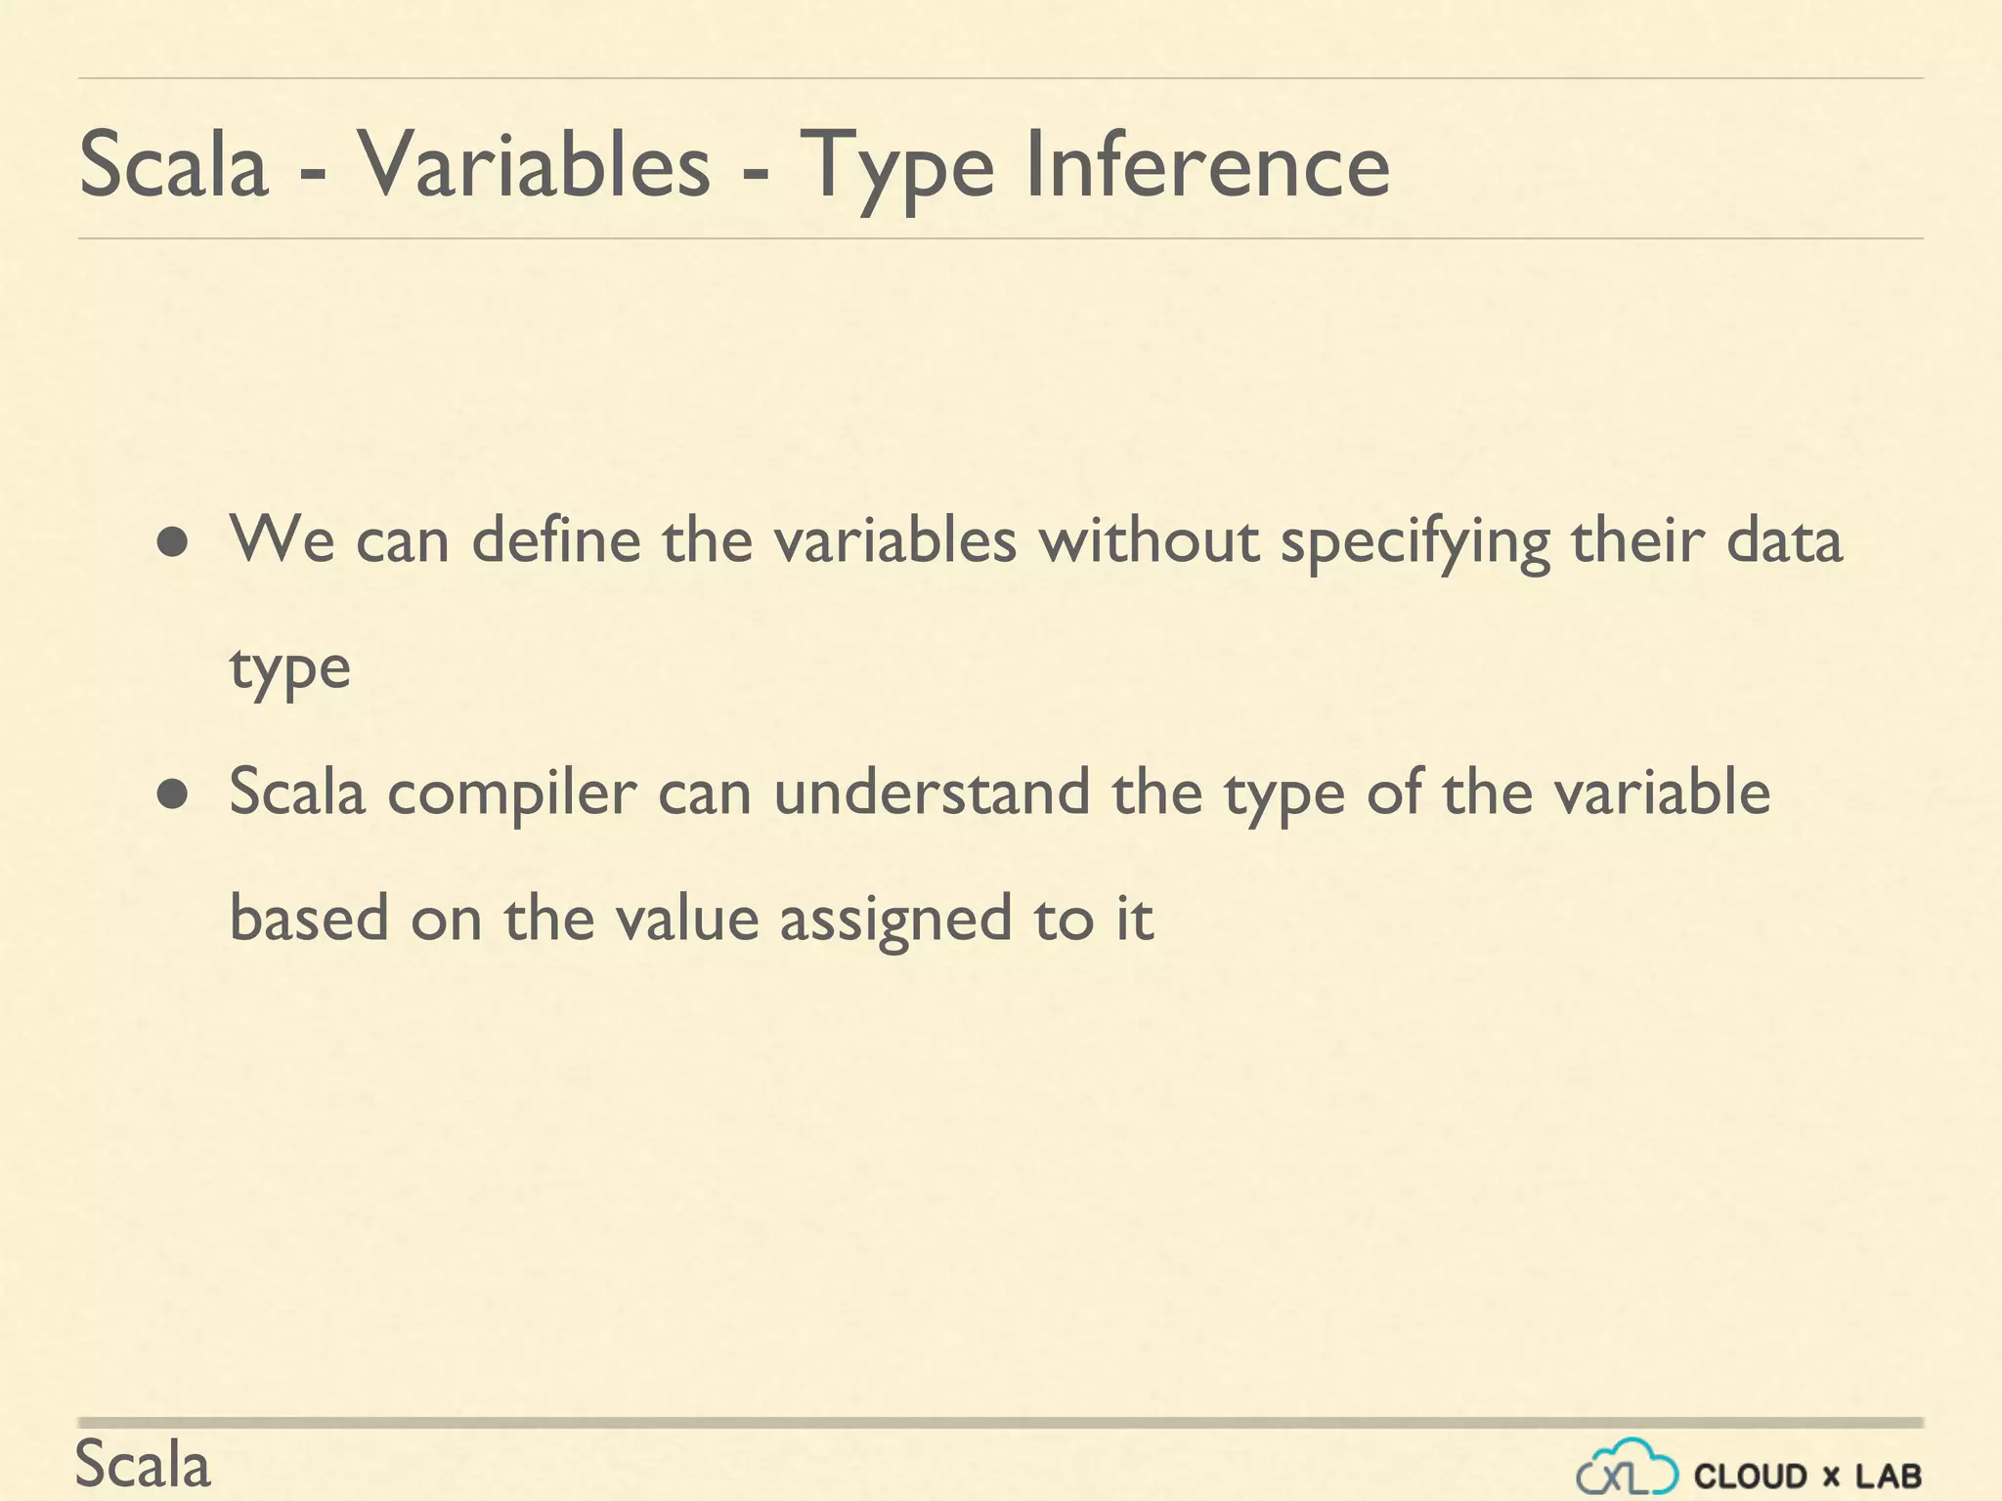Click the text 'based on the value'
The height and width of the screenshot is (1501, 2002).
[494, 919]
